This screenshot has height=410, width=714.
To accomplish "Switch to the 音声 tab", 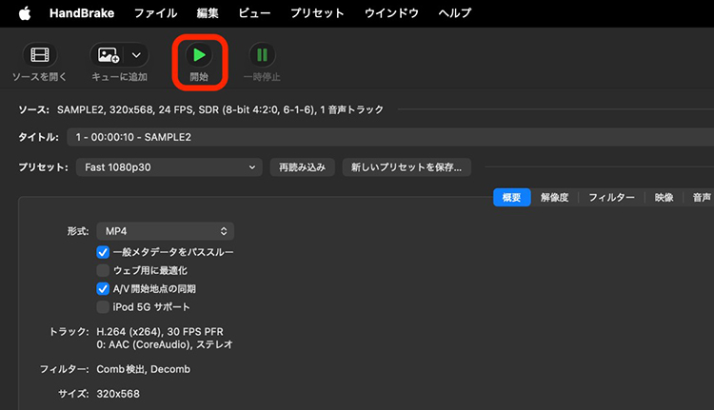I will click(702, 198).
